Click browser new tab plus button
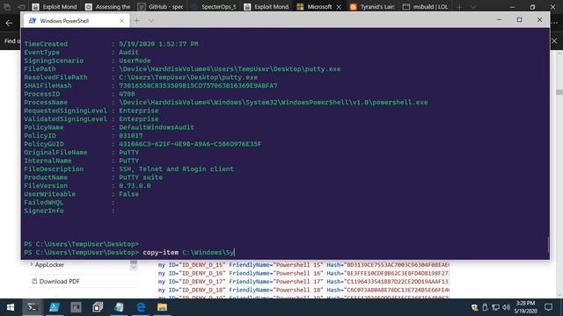Viewport: 563px width, 316px height. (459, 7)
